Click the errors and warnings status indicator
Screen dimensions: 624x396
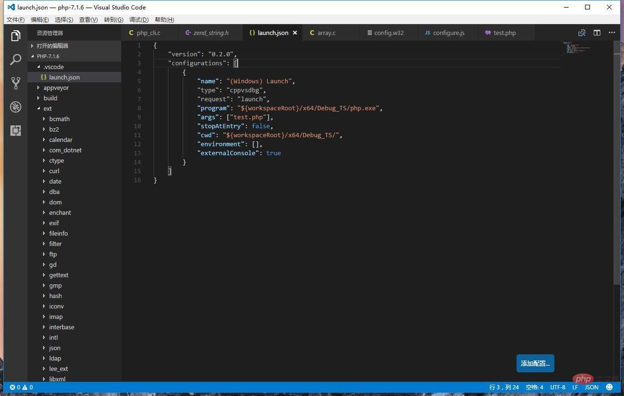point(21,387)
